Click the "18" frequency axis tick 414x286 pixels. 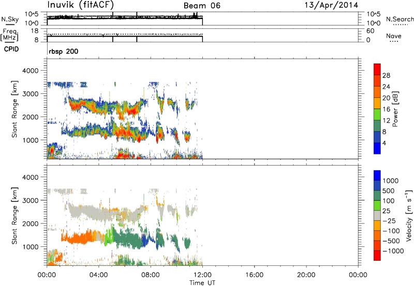point(35,30)
